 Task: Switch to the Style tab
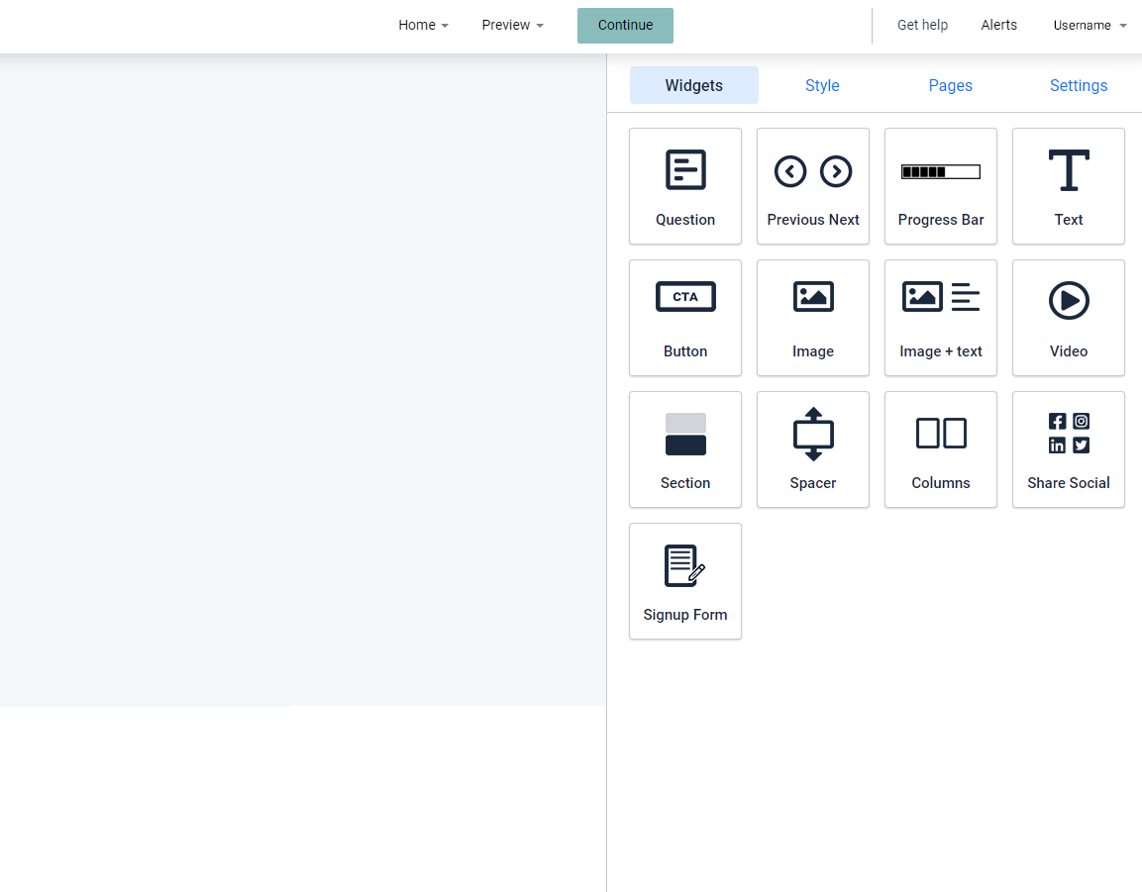click(822, 85)
